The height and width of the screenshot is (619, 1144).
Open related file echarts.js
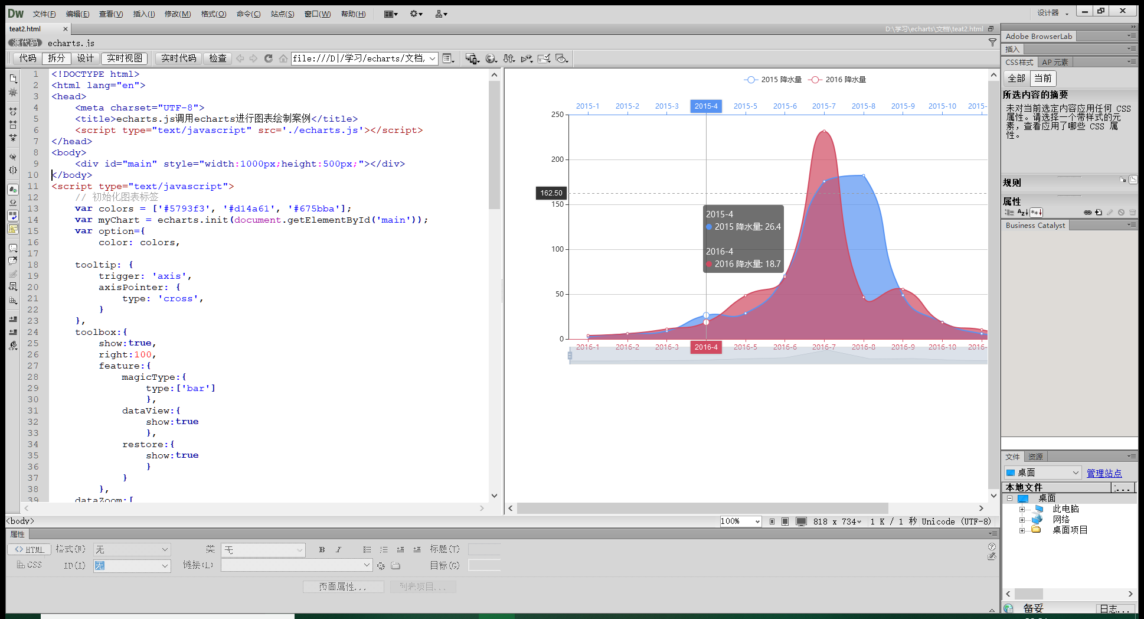coord(71,43)
